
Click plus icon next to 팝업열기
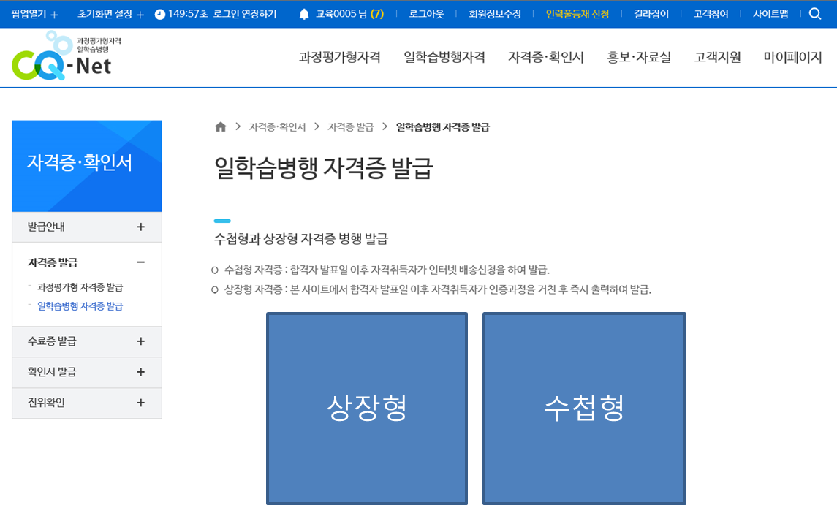point(54,15)
